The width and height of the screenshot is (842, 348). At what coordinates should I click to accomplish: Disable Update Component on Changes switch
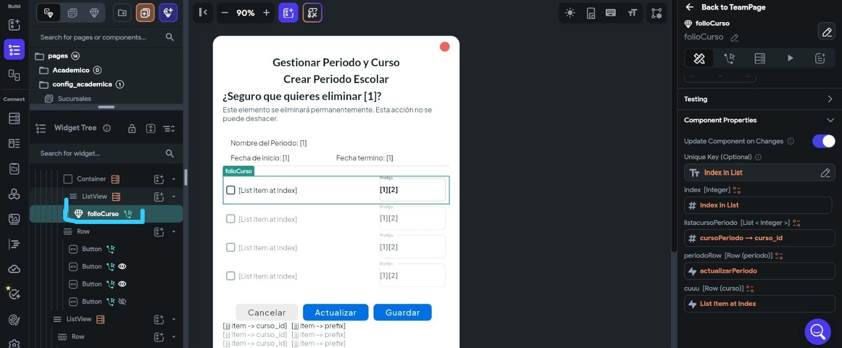(x=823, y=141)
